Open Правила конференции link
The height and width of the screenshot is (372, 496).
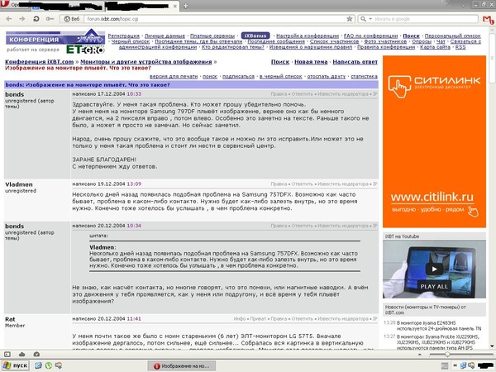386,47
